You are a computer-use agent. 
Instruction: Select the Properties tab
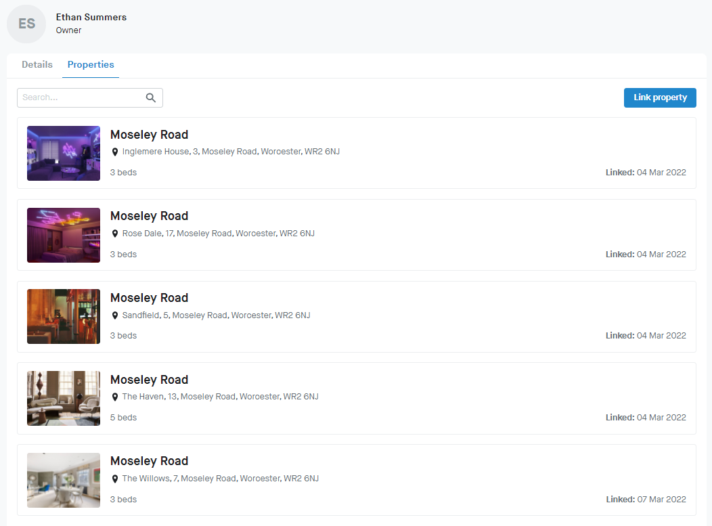(91, 65)
